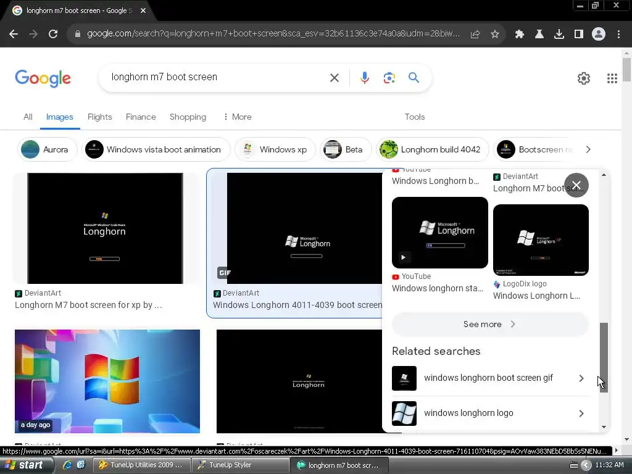The width and height of the screenshot is (632, 474).
Task: Bookmark this page with the star icon
Action: [x=495, y=35]
